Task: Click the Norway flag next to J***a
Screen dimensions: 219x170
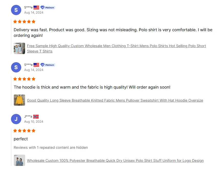Action: pos(36,117)
